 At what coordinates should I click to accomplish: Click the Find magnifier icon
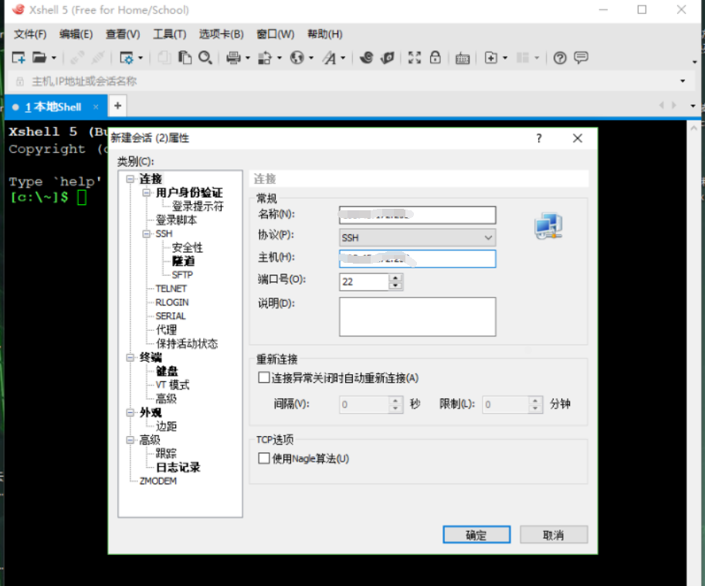[205, 58]
